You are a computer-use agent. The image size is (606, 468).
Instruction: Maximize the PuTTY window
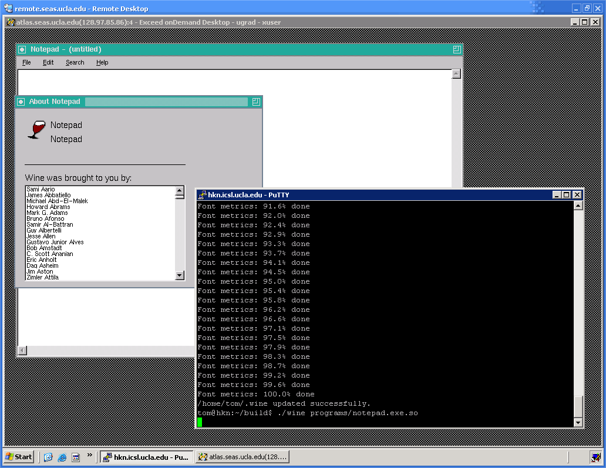[566, 195]
